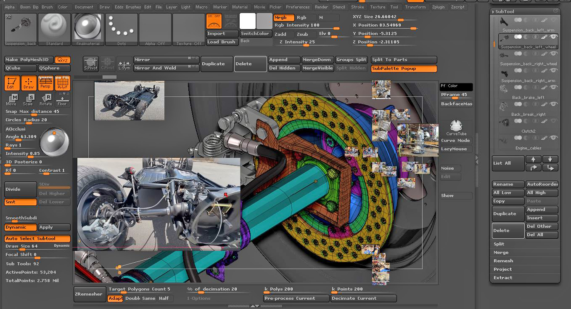Open the Brush menu
This screenshot has height=309, width=571.
coord(47,7)
